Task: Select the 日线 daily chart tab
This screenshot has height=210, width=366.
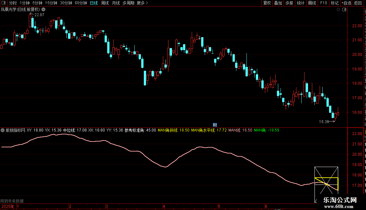Action: click(x=94, y=3)
